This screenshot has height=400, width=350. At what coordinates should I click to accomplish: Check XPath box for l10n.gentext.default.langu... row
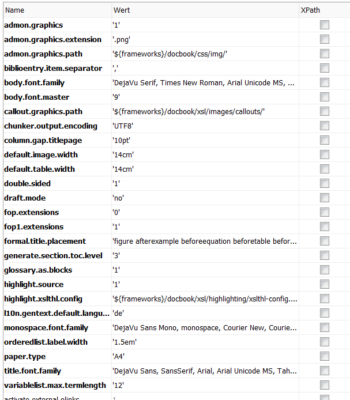325,314
